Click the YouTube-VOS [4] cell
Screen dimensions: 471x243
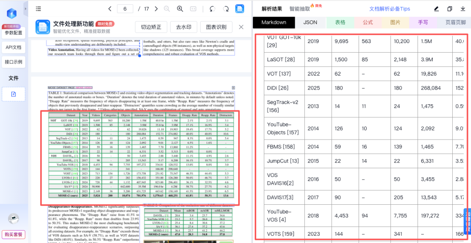click(x=284, y=216)
